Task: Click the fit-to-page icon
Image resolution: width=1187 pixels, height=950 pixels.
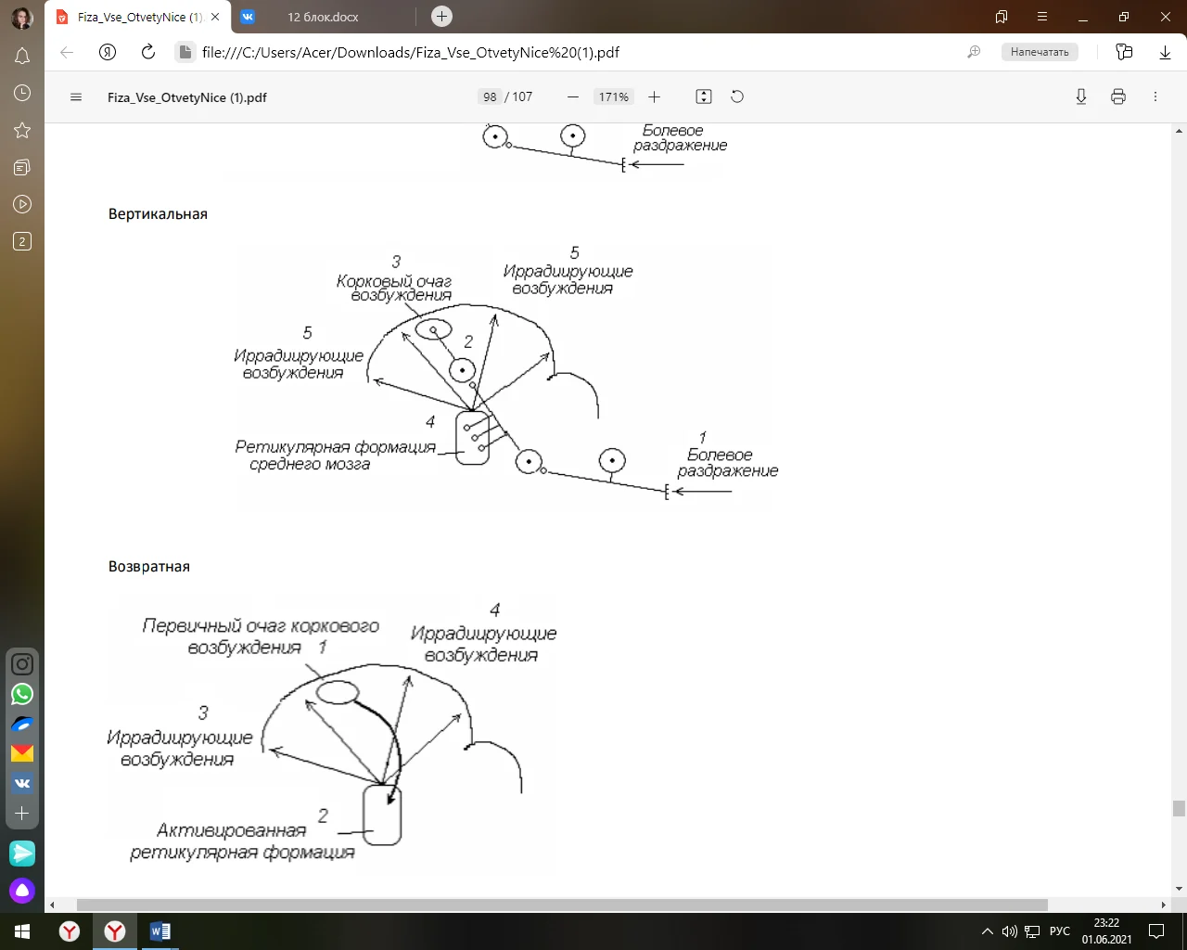Action: 704,97
